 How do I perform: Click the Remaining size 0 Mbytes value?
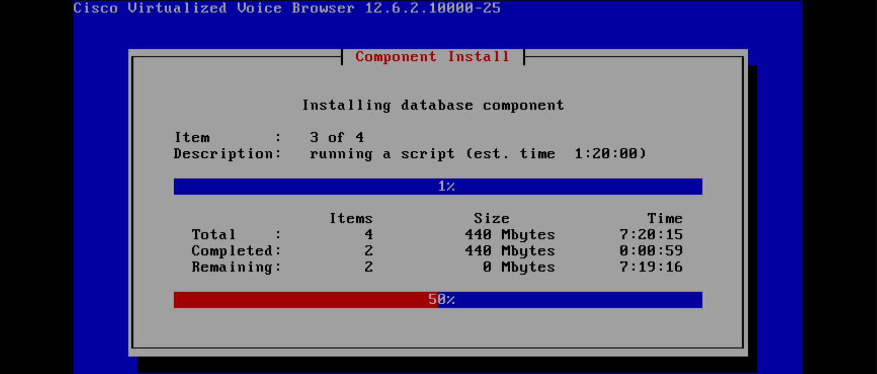click(519, 267)
